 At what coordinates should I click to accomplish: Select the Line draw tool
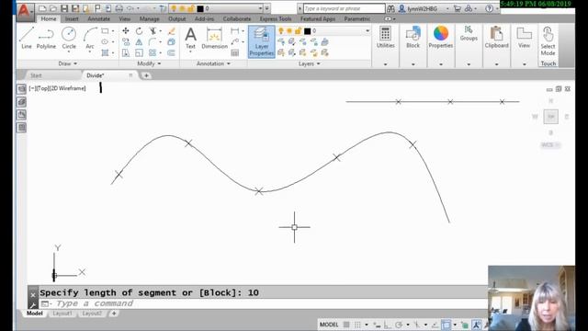click(27, 38)
